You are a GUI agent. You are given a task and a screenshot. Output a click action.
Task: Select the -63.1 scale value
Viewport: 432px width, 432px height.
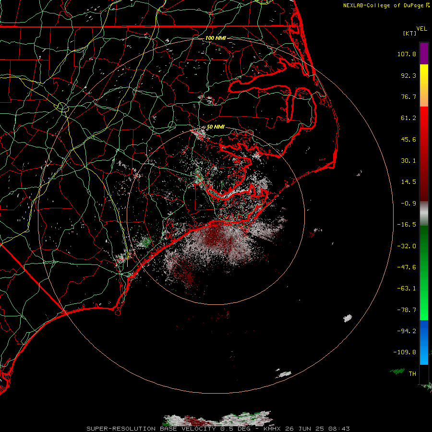click(x=407, y=288)
